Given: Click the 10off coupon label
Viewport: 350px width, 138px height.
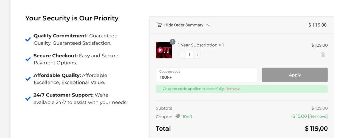Looking at the screenshot, I should (x=187, y=117).
